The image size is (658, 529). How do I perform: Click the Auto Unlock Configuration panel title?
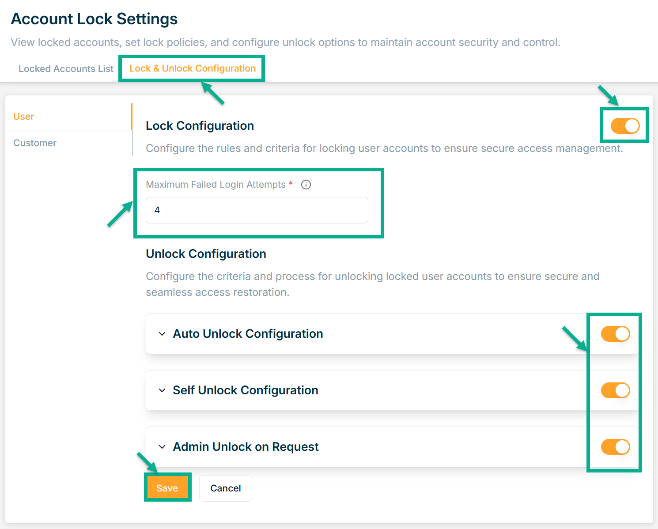(x=248, y=334)
